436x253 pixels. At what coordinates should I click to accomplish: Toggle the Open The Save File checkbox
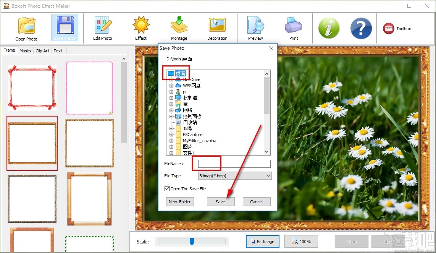[167, 189]
